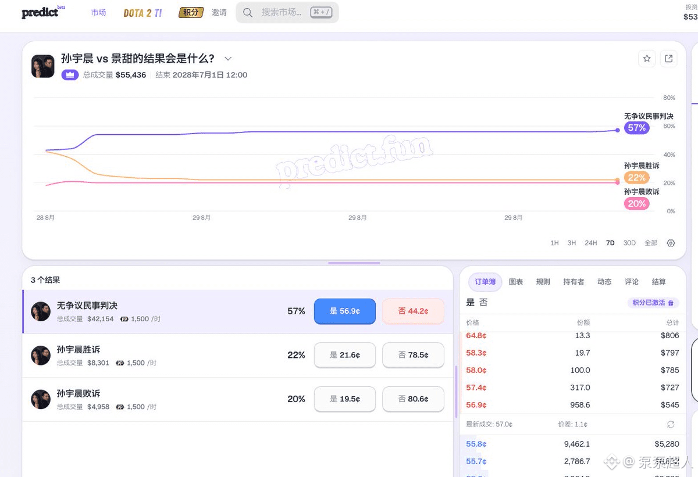This screenshot has height=477, width=698.
Task: Select the 7D chart range
Action: (x=610, y=243)
